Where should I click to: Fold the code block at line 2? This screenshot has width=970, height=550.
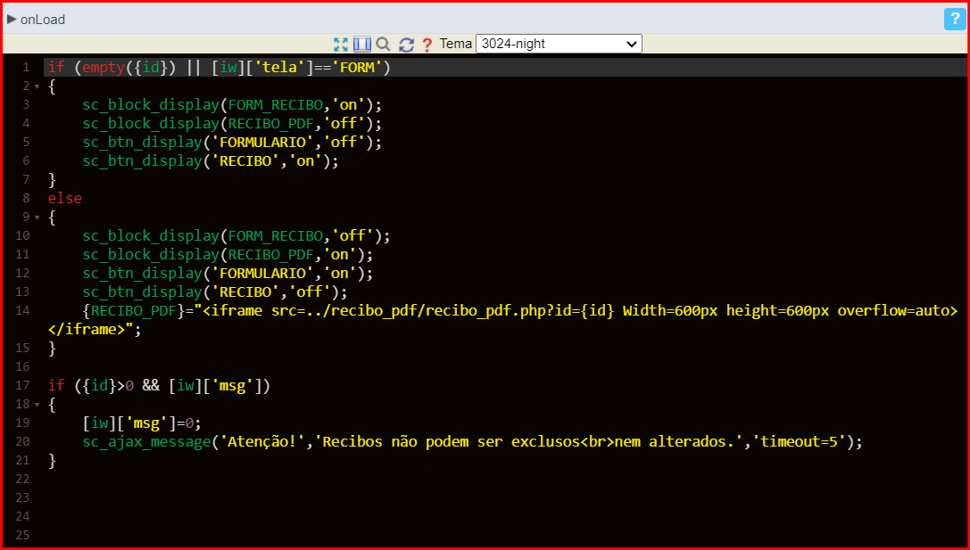[37, 86]
